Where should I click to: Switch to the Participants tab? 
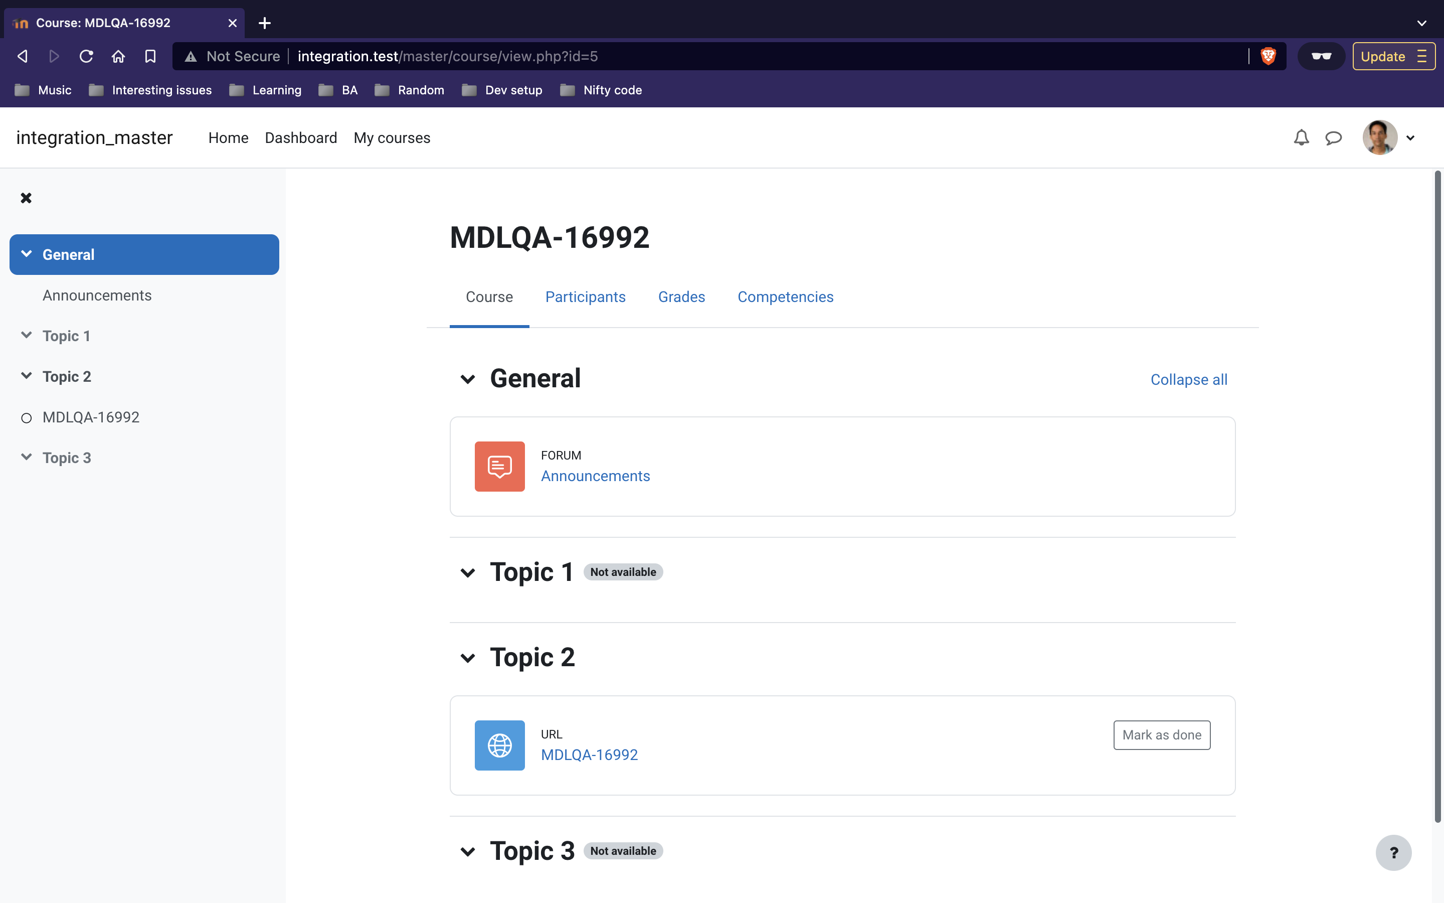tap(585, 297)
